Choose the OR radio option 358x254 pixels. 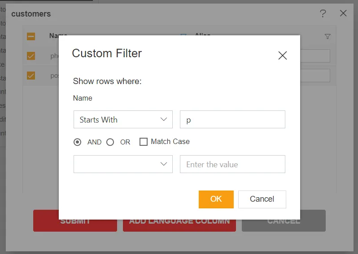pos(110,142)
